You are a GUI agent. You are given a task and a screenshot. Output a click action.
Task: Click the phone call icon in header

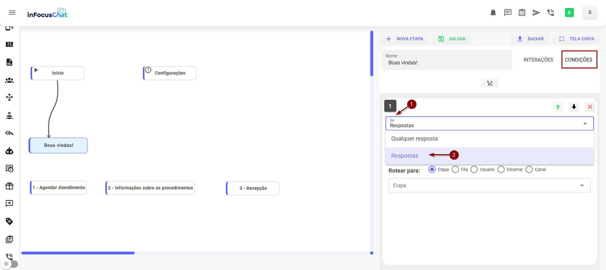(551, 13)
